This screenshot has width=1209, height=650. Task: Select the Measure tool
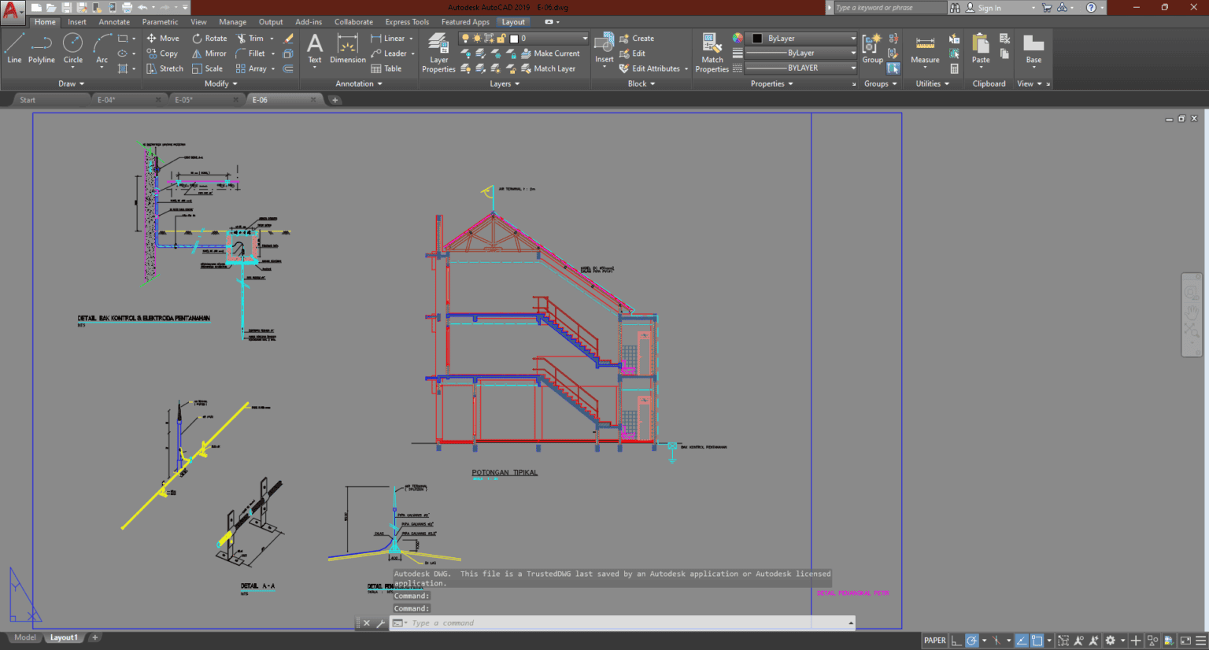pos(924,52)
